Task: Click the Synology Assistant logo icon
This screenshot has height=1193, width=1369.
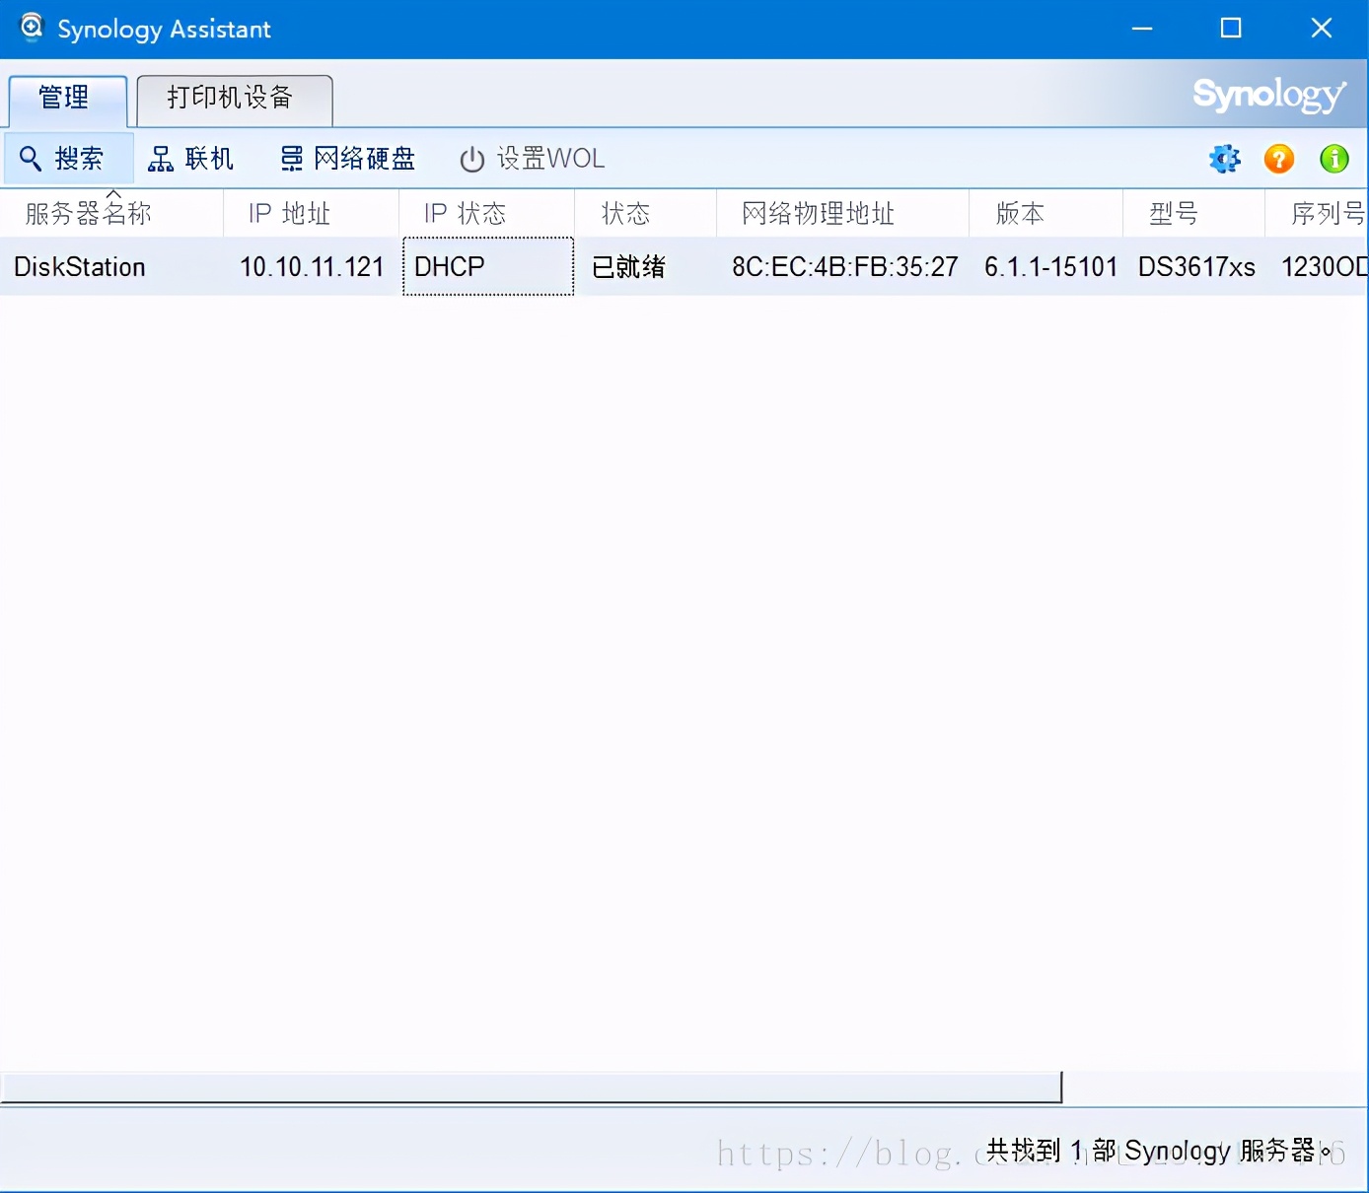Action: (32, 28)
